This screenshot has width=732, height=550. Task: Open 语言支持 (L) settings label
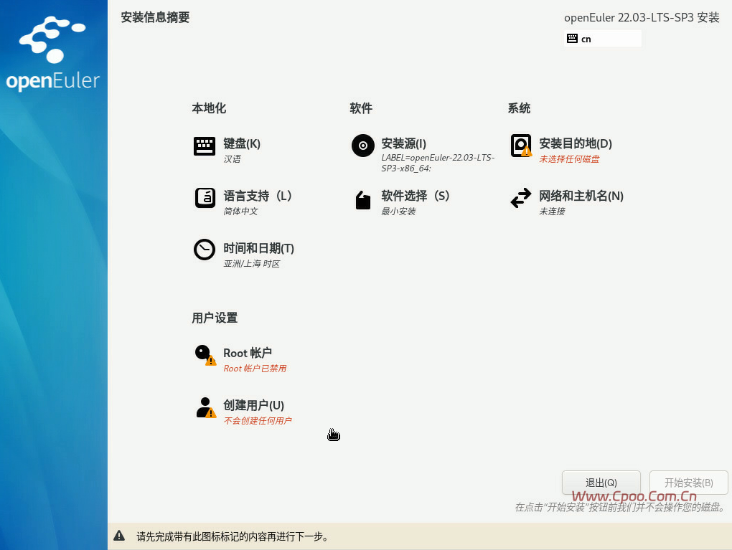coord(257,196)
